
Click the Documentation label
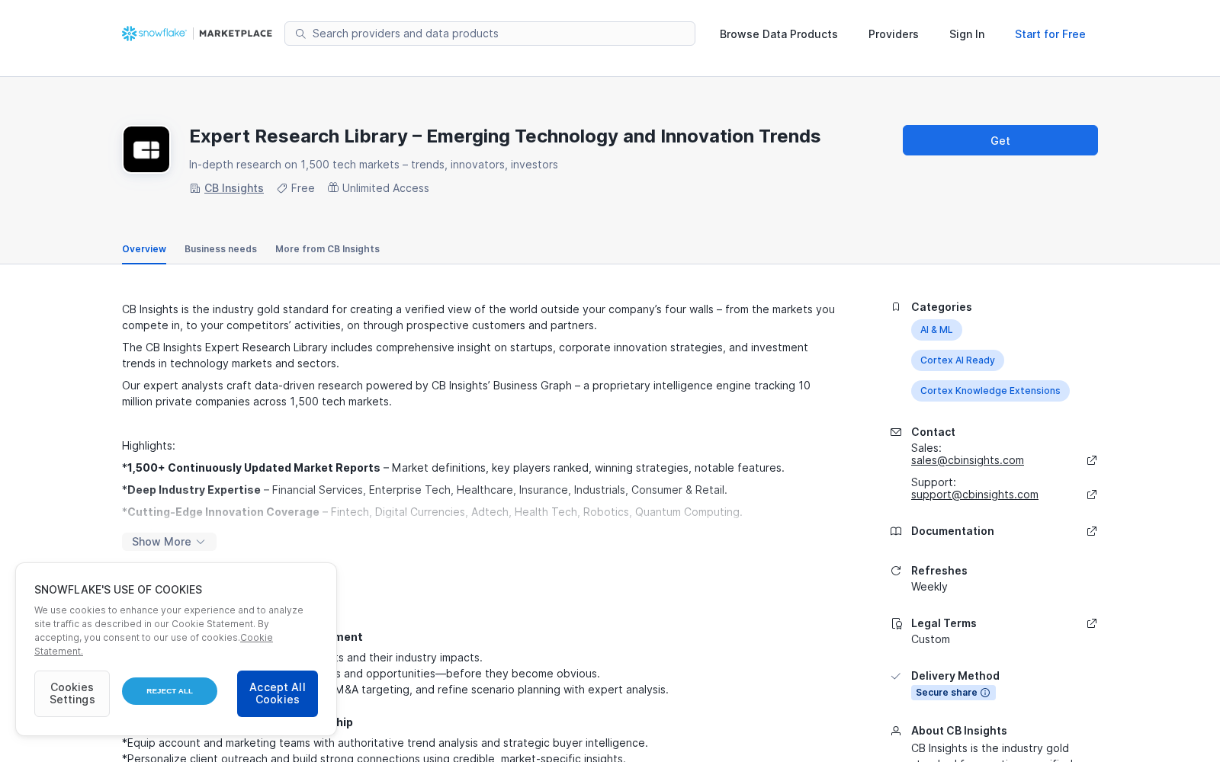point(952,531)
